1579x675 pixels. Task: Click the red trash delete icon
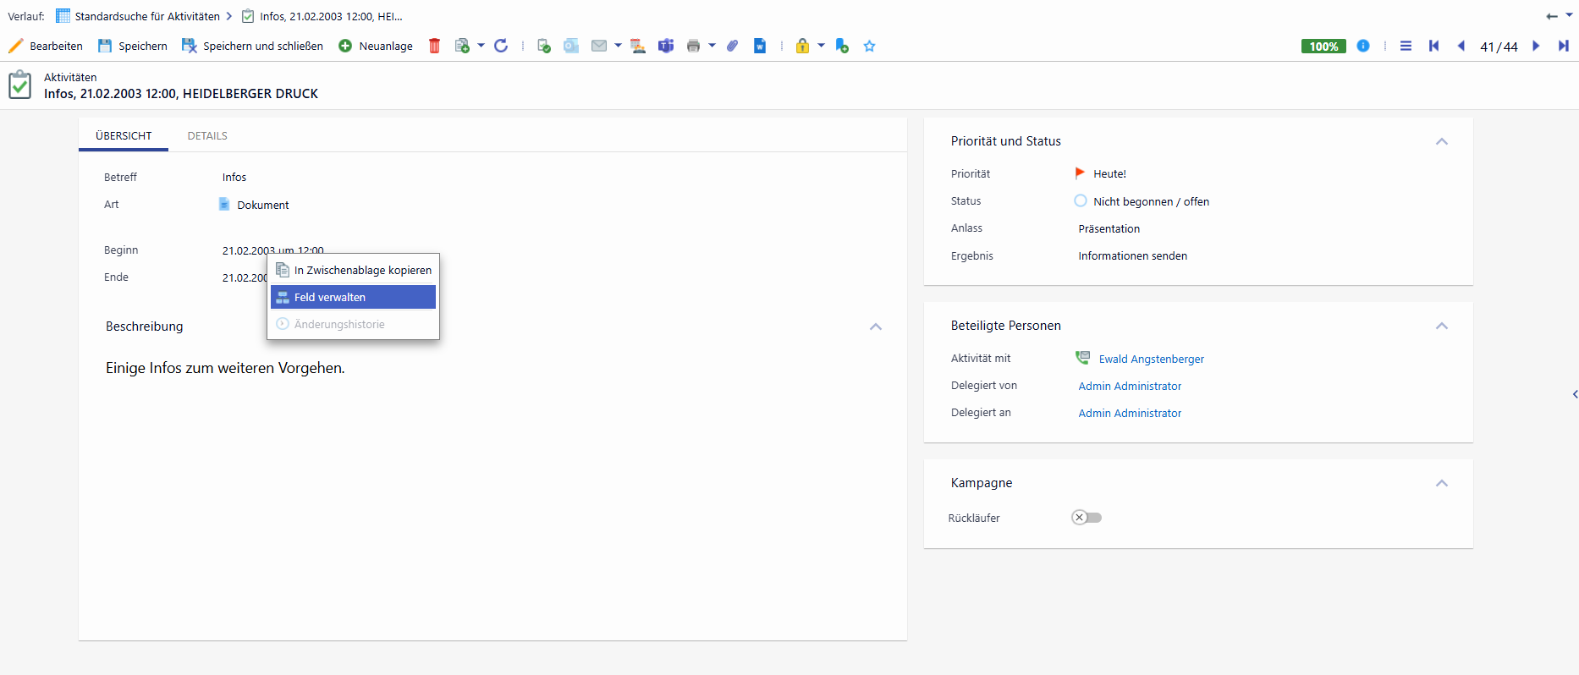tap(434, 46)
